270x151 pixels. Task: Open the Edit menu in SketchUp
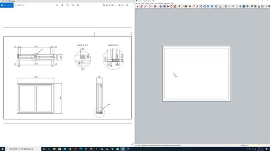(x=140, y=3)
